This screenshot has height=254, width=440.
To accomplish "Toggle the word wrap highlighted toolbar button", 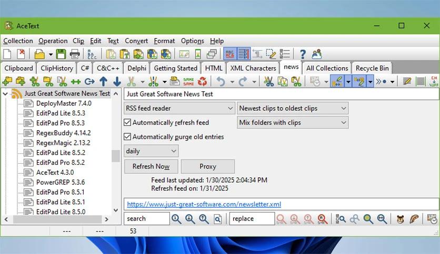I will (244, 54).
